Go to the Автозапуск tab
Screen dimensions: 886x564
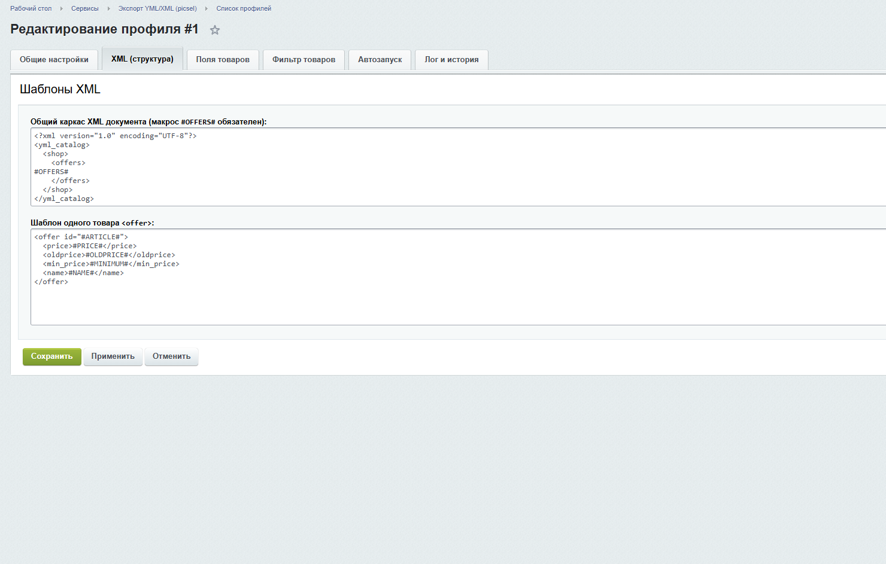pyautogui.click(x=380, y=60)
